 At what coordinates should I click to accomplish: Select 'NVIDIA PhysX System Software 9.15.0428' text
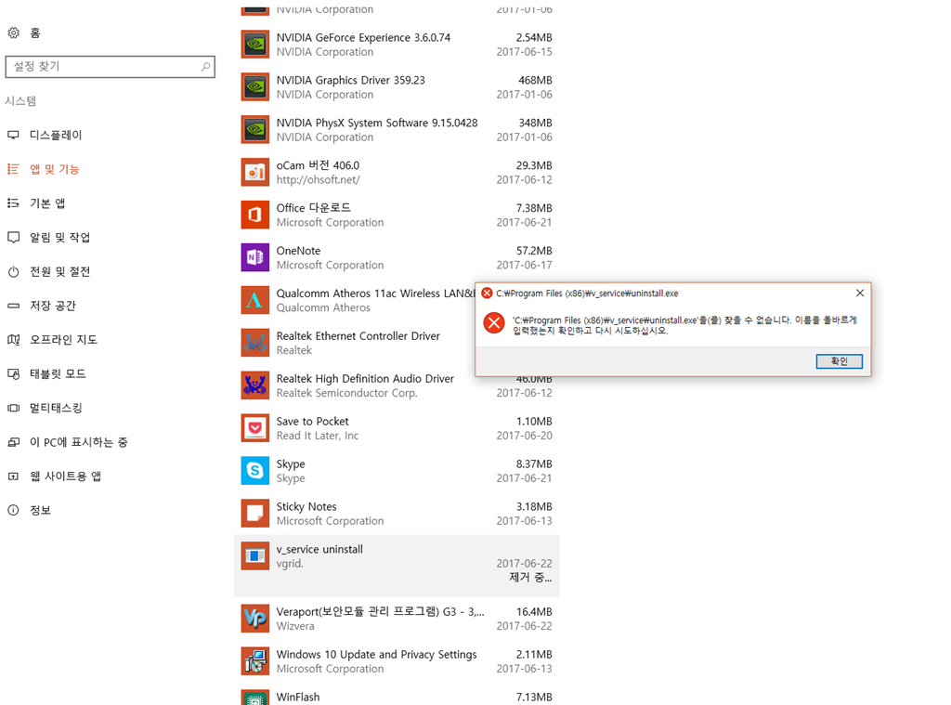coord(377,123)
